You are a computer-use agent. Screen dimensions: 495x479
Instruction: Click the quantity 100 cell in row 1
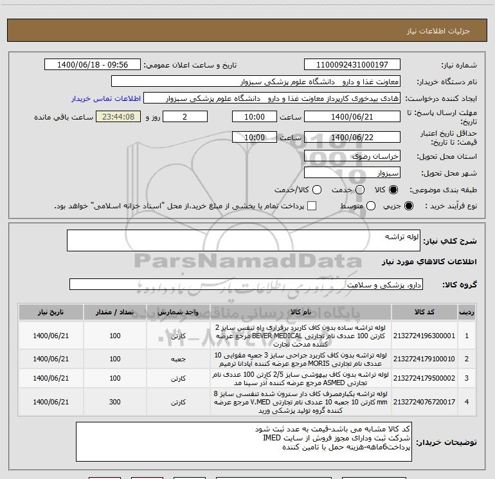[x=115, y=336]
